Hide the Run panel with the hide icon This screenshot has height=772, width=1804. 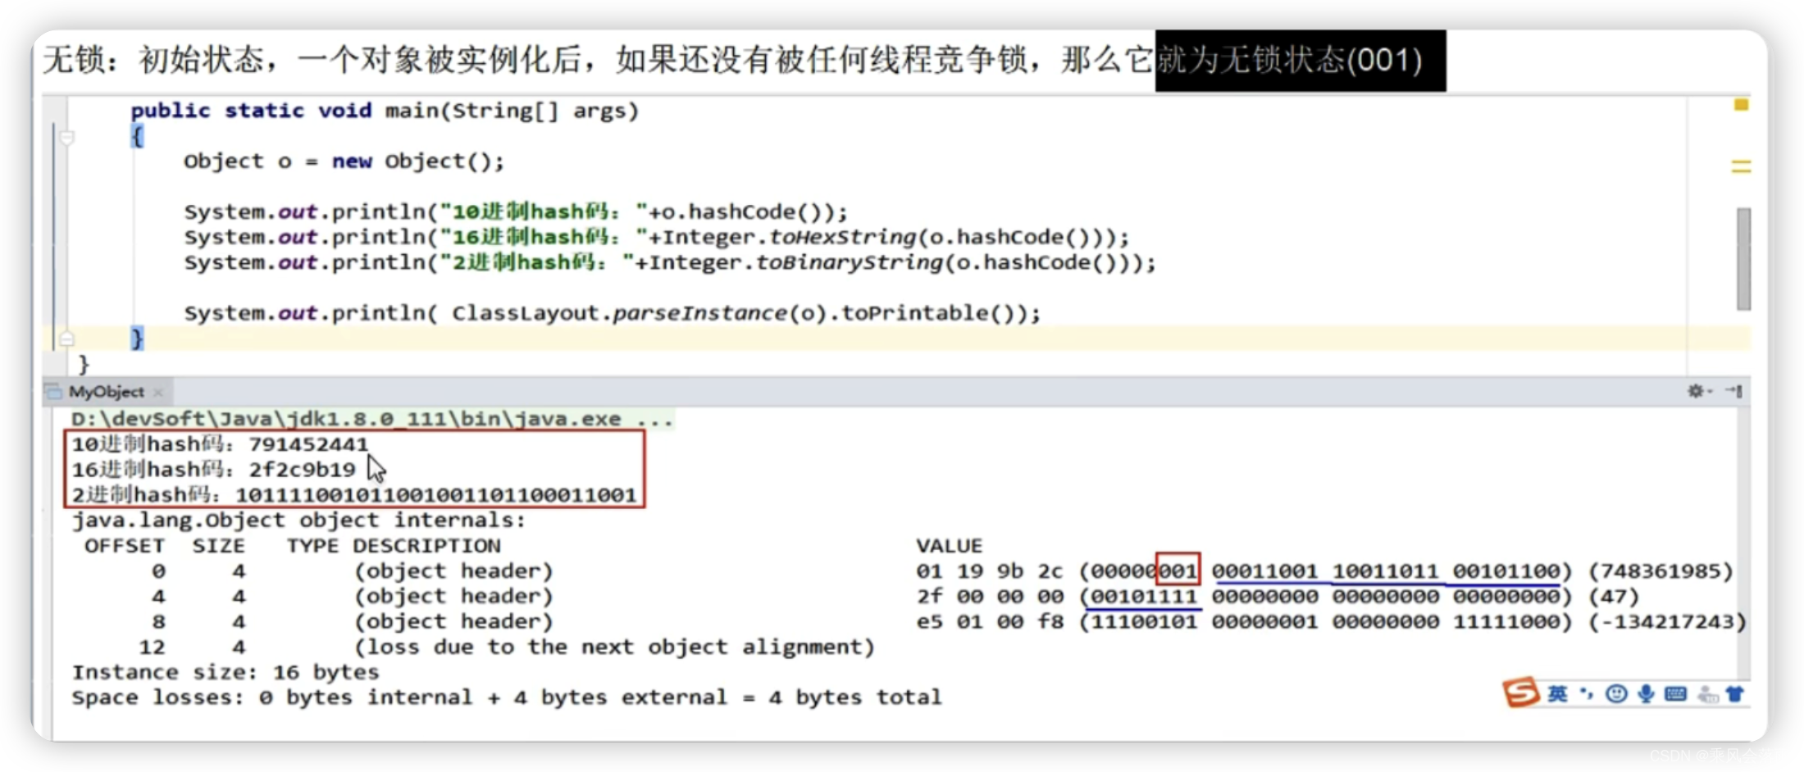pos(1733,391)
